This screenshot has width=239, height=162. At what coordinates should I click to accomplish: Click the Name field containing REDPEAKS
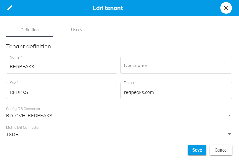click(x=62, y=66)
